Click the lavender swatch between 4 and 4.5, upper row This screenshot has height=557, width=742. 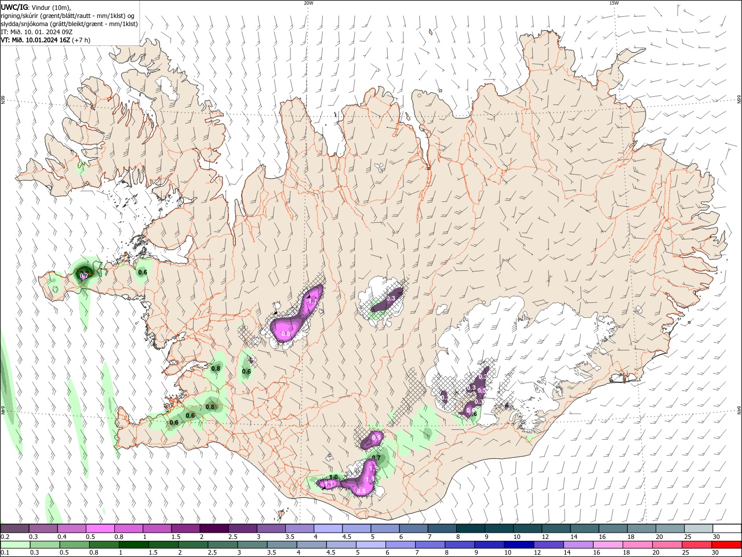coord(328,529)
